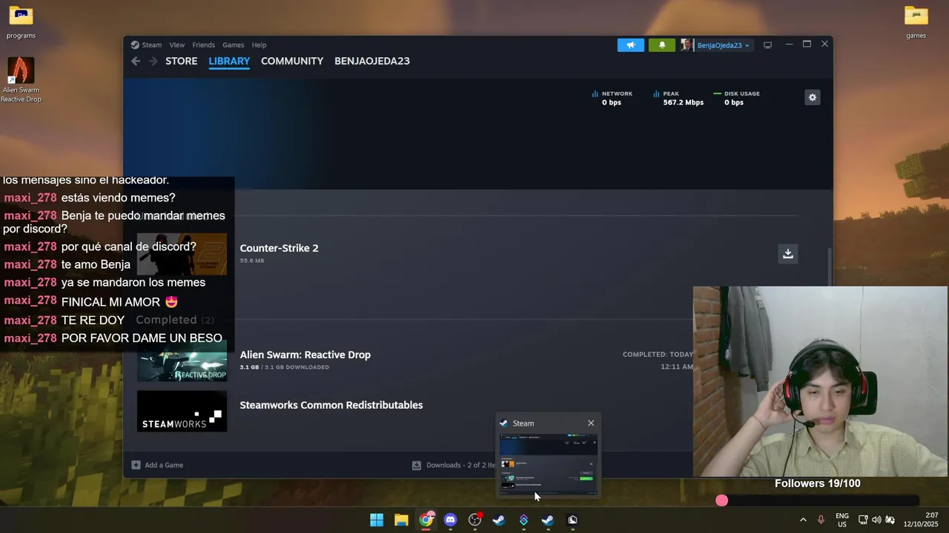Open Alien Swarm: Reactive Drop title

point(305,355)
